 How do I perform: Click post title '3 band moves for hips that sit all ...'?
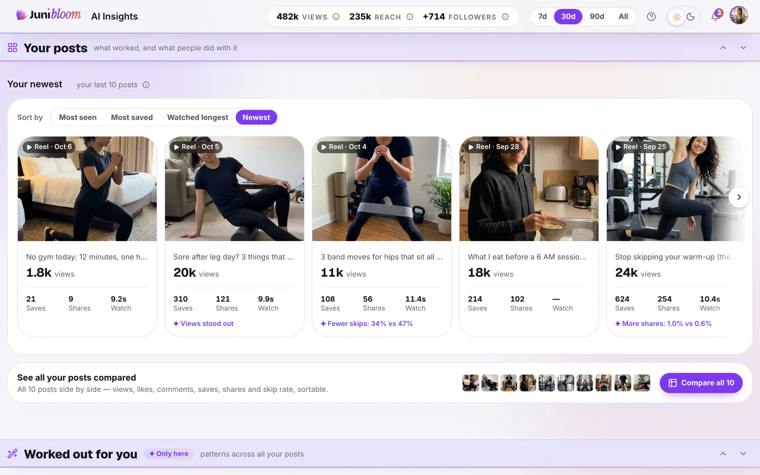[x=382, y=257]
